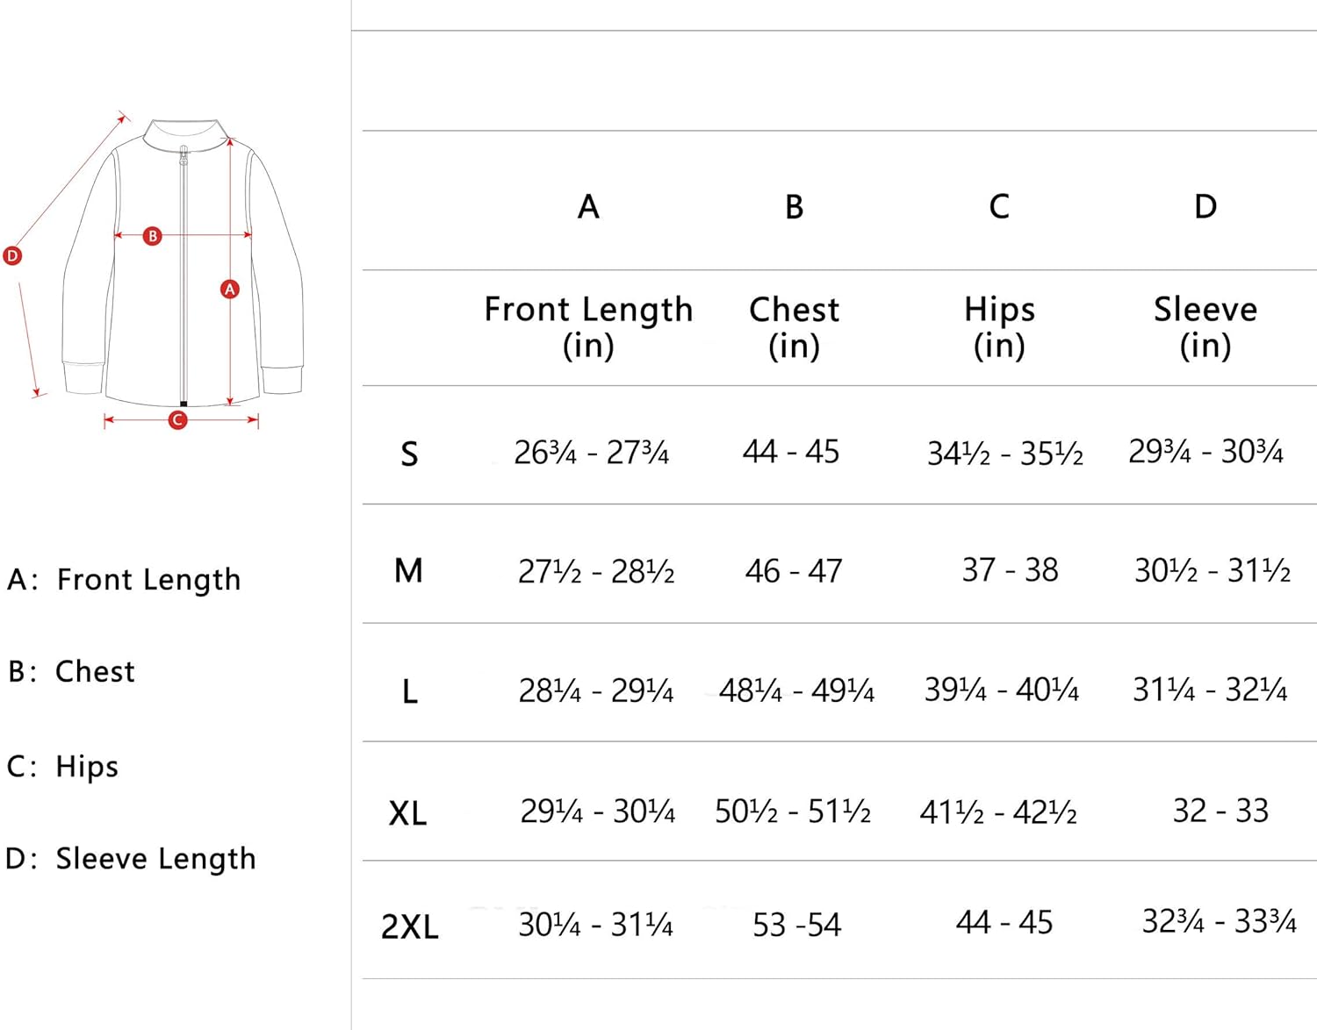This screenshot has width=1317, height=1030.
Task: Click the 'D: Sleeve Length' legend text
Action: 131,859
